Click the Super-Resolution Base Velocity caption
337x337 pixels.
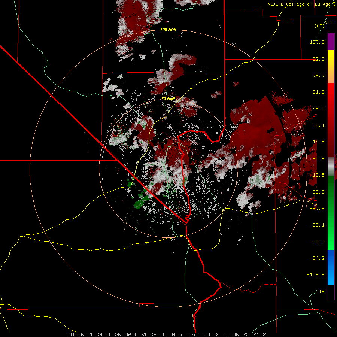168,334
